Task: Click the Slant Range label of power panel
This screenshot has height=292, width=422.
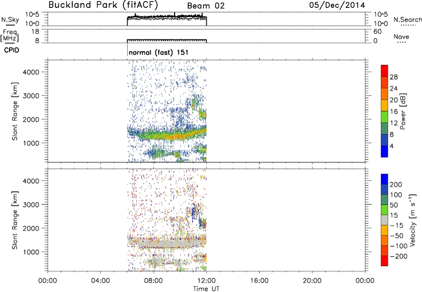Action: point(15,111)
